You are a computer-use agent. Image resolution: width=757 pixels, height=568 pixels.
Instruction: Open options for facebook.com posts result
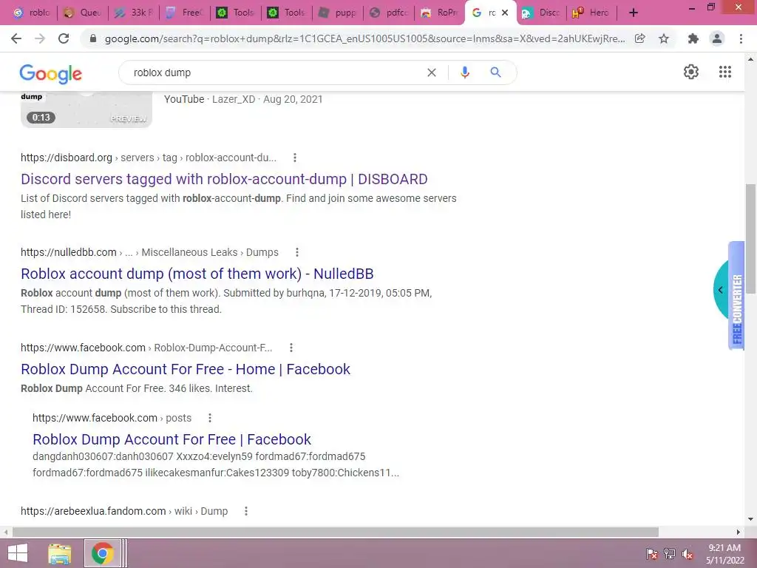209,418
